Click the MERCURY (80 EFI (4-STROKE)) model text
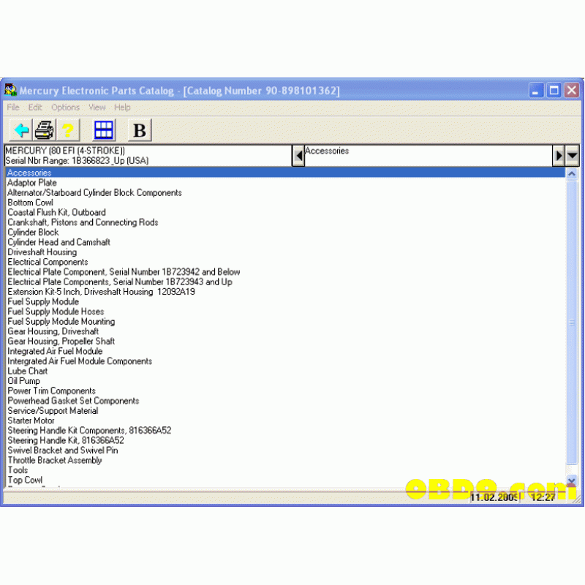 click(x=65, y=151)
